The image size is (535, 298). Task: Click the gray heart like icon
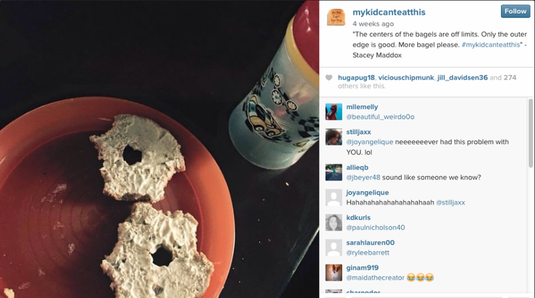(x=329, y=78)
